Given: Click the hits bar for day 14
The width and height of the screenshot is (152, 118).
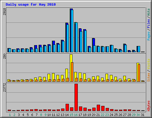Looking at the screenshot, I should (x=66, y=37).
